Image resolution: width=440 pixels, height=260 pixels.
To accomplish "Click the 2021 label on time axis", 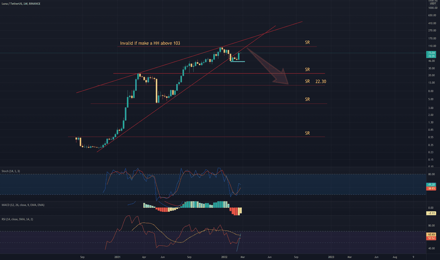I will coord(117,257).
